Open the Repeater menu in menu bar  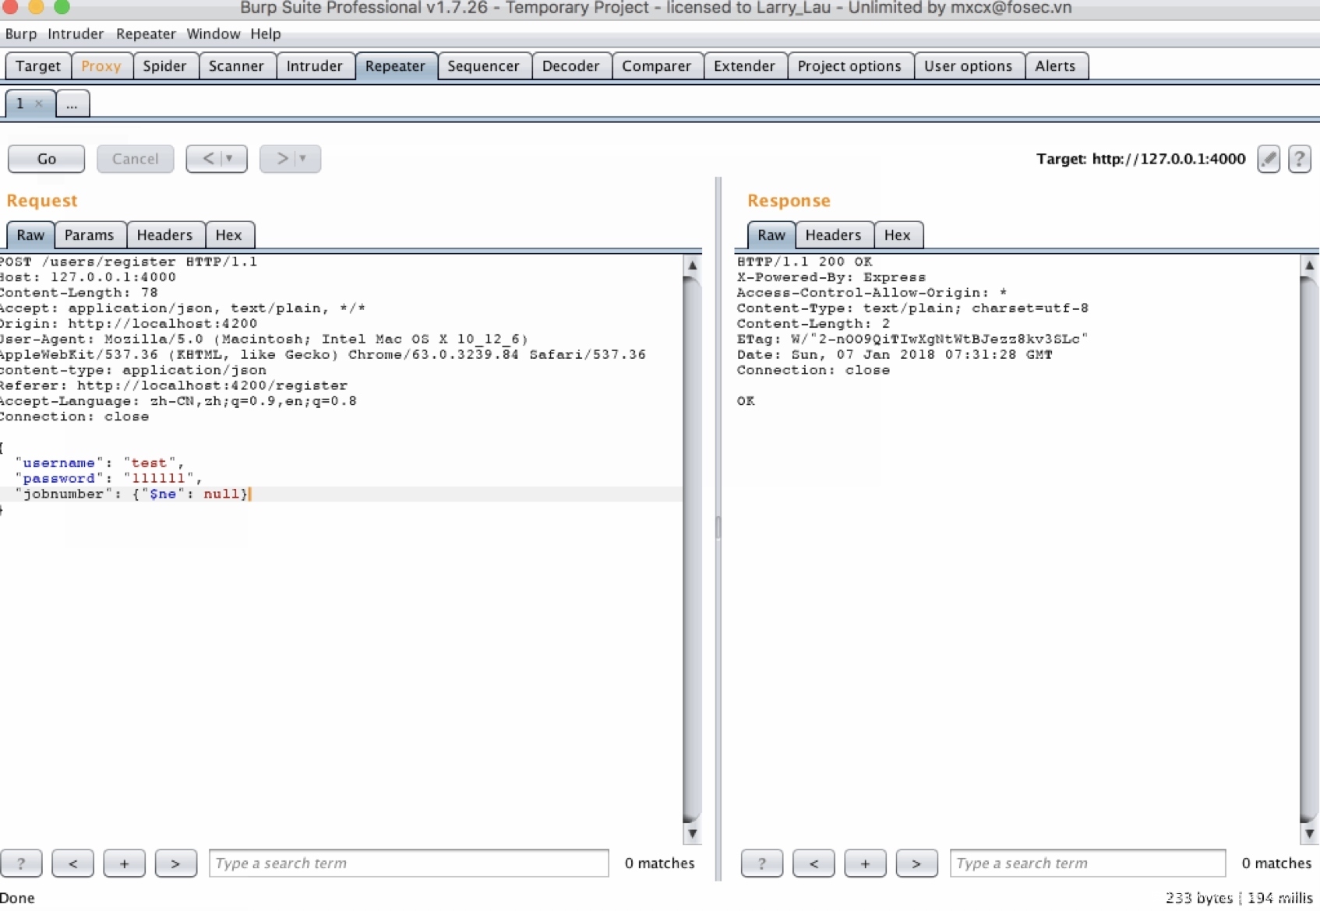pyautogui.click(x=146, y=33)
